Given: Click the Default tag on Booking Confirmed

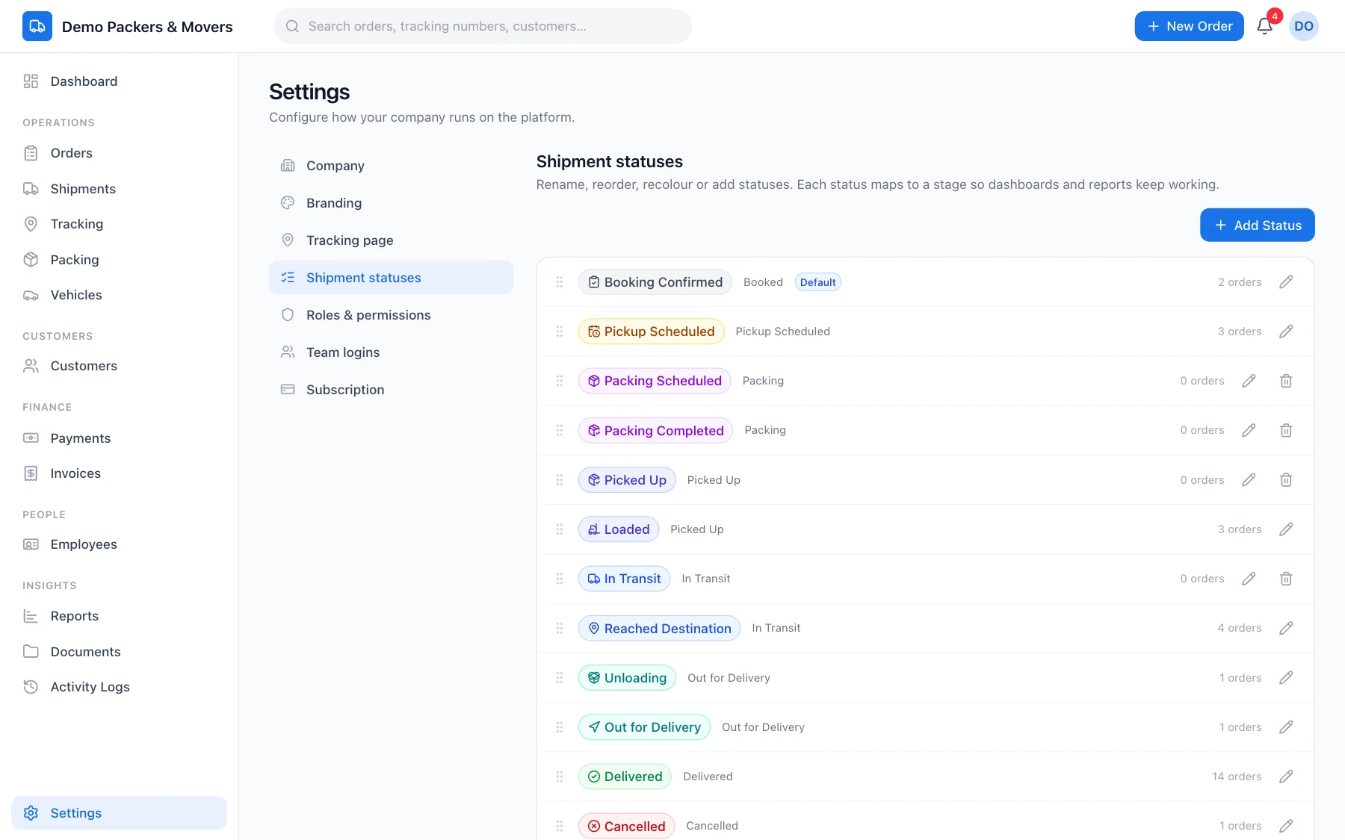Looking at the screenshot, I should 817,282.
